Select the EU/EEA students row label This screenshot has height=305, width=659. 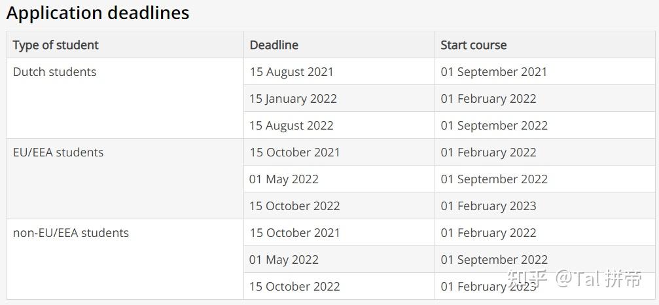(x=58, y=152)
